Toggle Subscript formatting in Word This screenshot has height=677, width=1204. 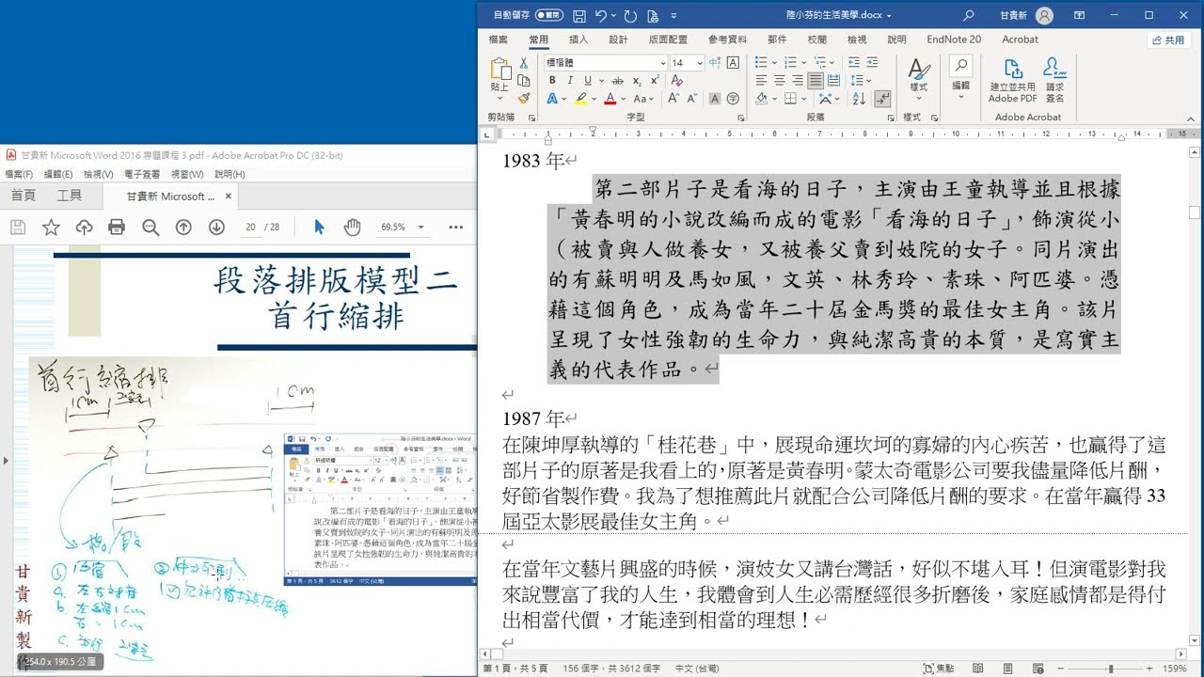click(637, 81)
